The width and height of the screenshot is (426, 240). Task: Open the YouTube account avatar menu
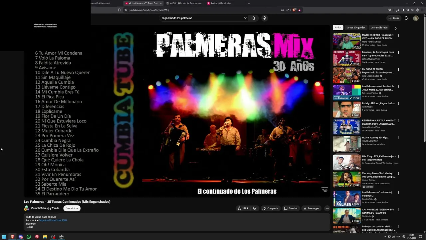click(416, 18)
